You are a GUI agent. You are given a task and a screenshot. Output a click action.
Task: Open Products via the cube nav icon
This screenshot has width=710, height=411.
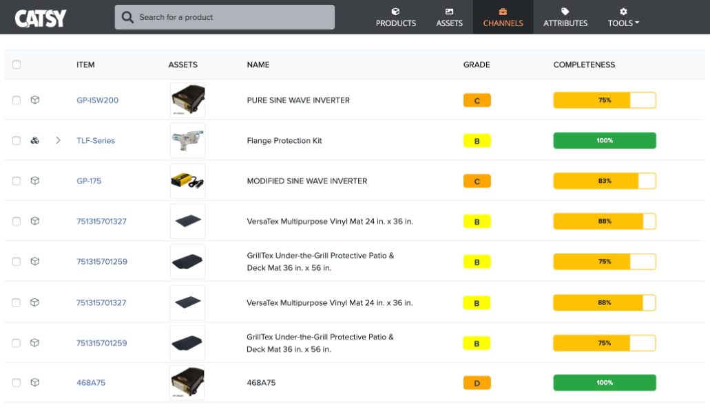pyautogui.click(x=395, y=12)
